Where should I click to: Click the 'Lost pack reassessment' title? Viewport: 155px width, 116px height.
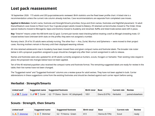click(x=34, y=8)
